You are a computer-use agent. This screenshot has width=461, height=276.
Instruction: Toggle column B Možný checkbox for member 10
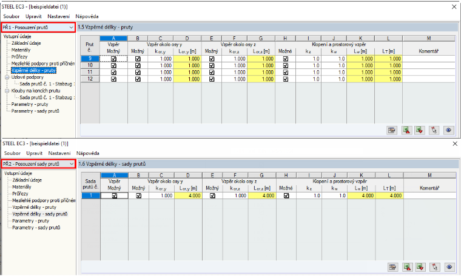[x=138, y=65]
